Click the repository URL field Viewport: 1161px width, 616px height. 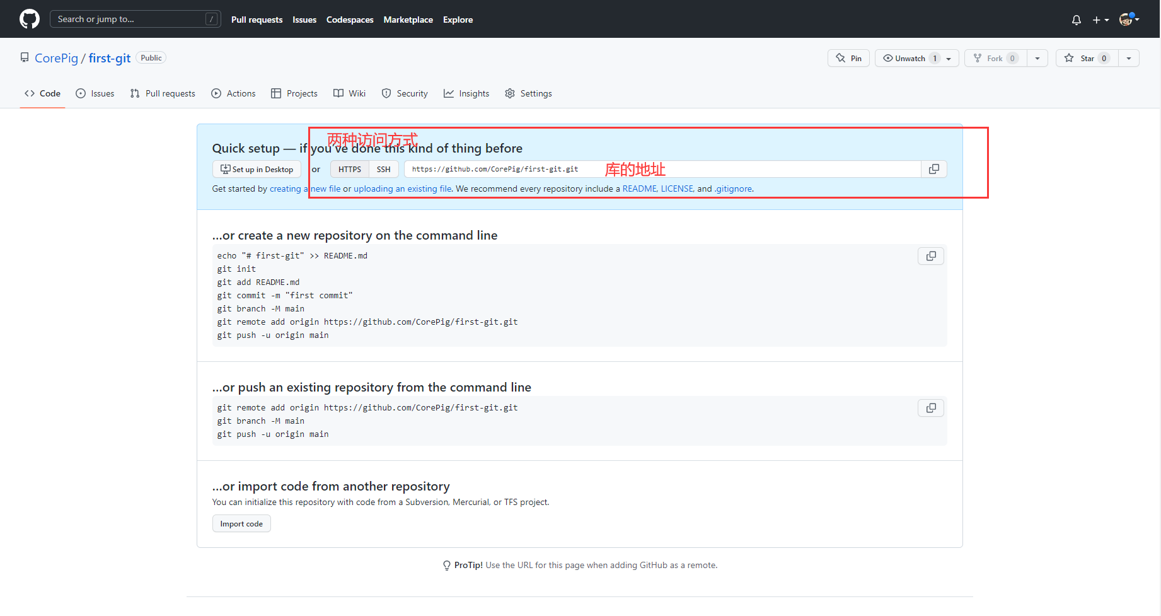[x=662, y=169]
